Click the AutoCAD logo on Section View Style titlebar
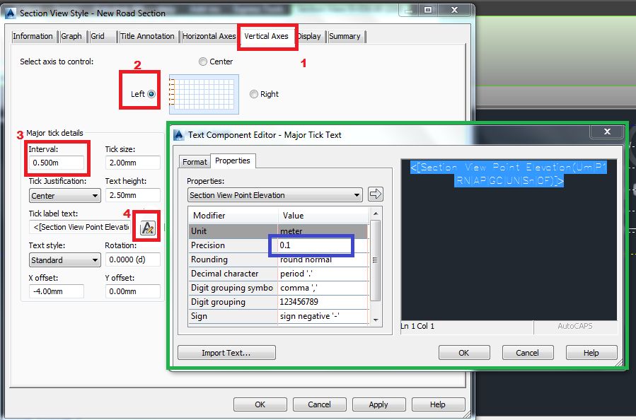Image resolution: width=636 pixels, height=420 pixels. (x=10, y=12)
